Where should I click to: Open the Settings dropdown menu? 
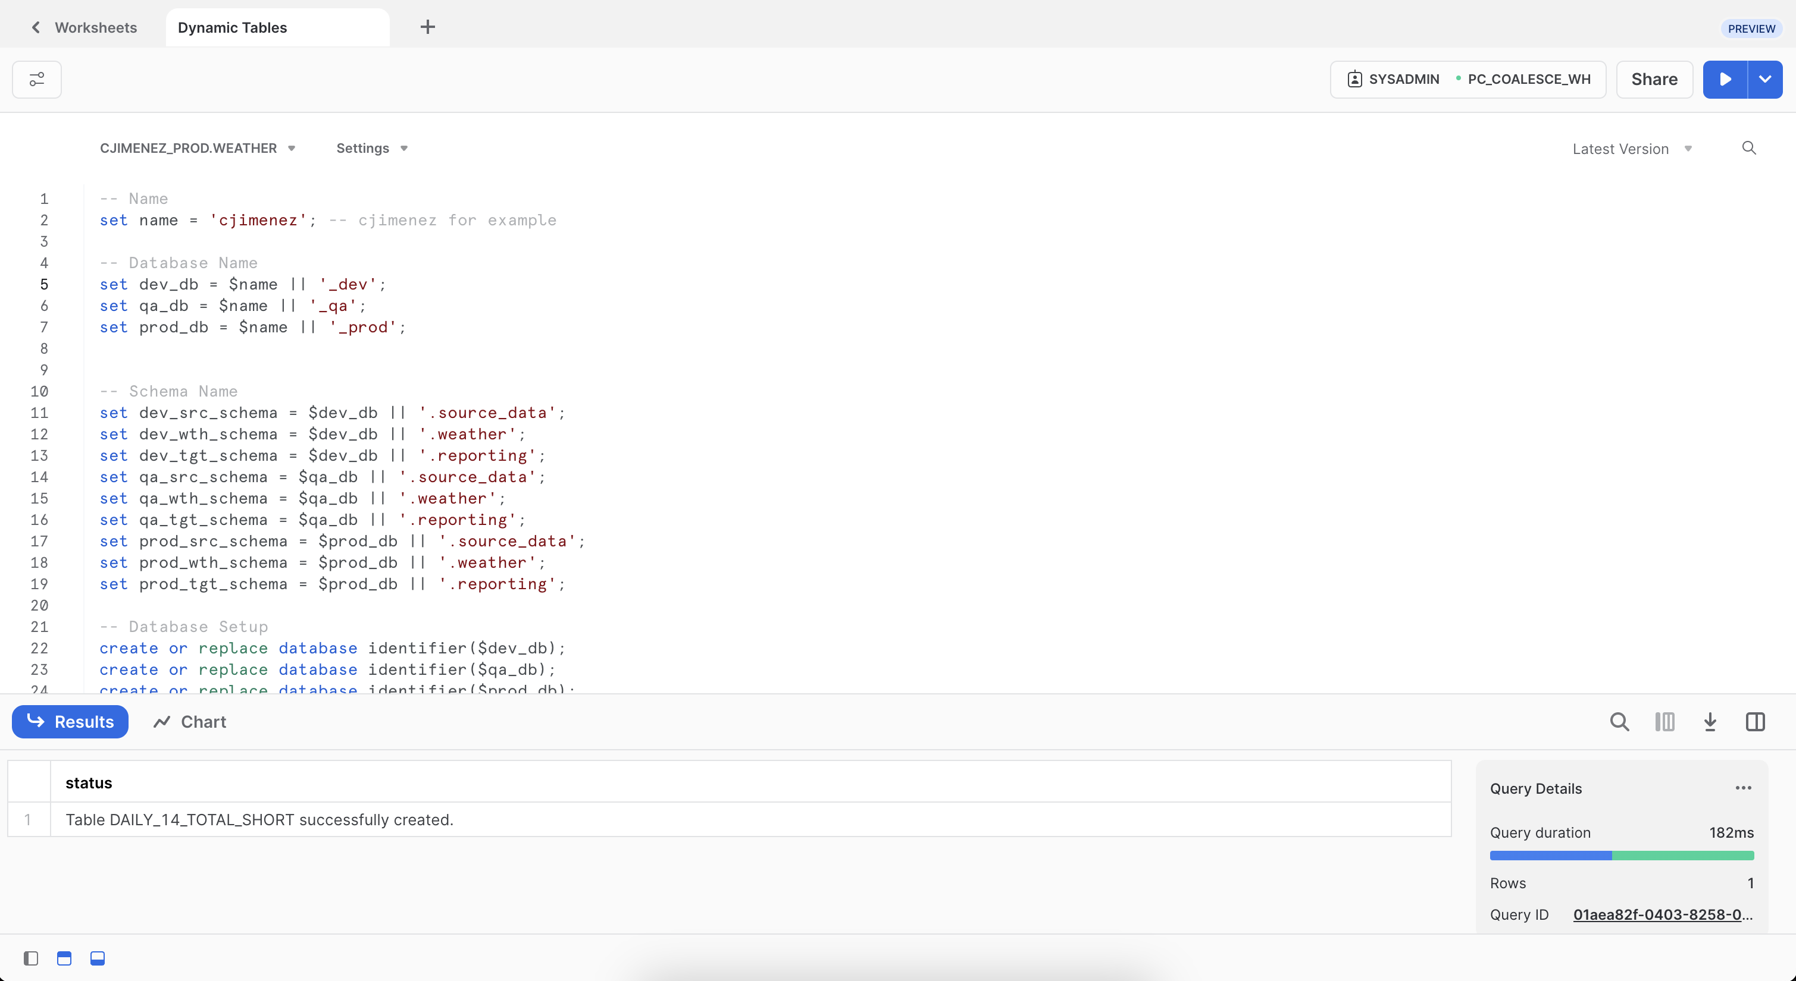(371, 149)
